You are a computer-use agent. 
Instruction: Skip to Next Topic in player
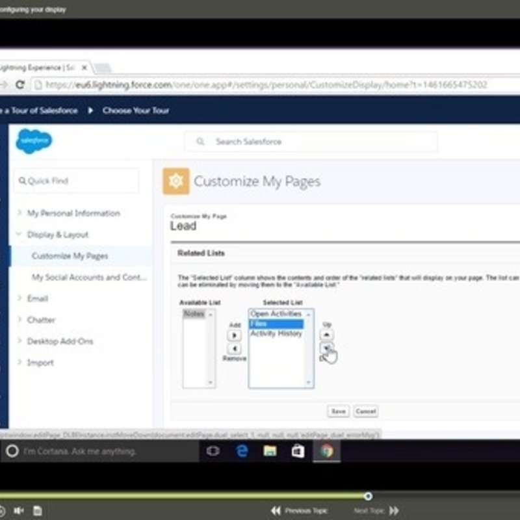tap(376, 511)
